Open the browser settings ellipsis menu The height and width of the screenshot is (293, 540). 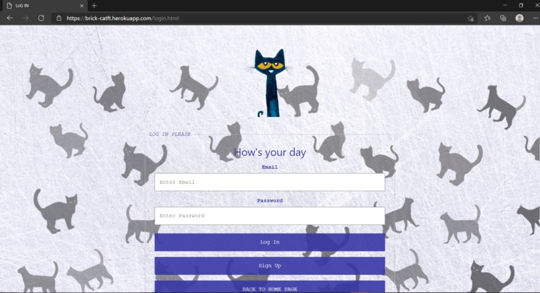(x=535, y=18)
